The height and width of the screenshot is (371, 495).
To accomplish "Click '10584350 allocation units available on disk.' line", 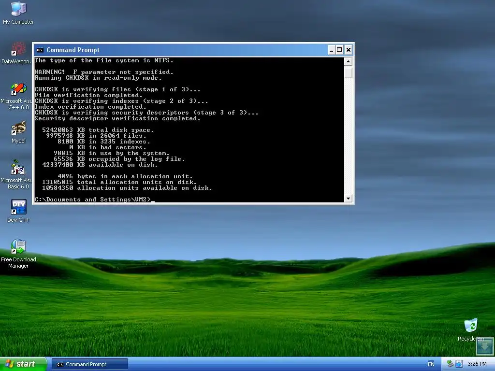I will coord(127,188).
